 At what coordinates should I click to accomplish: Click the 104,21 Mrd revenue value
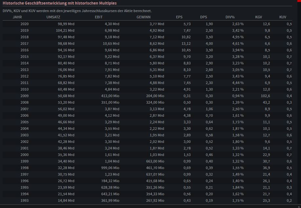coord(65,30)
